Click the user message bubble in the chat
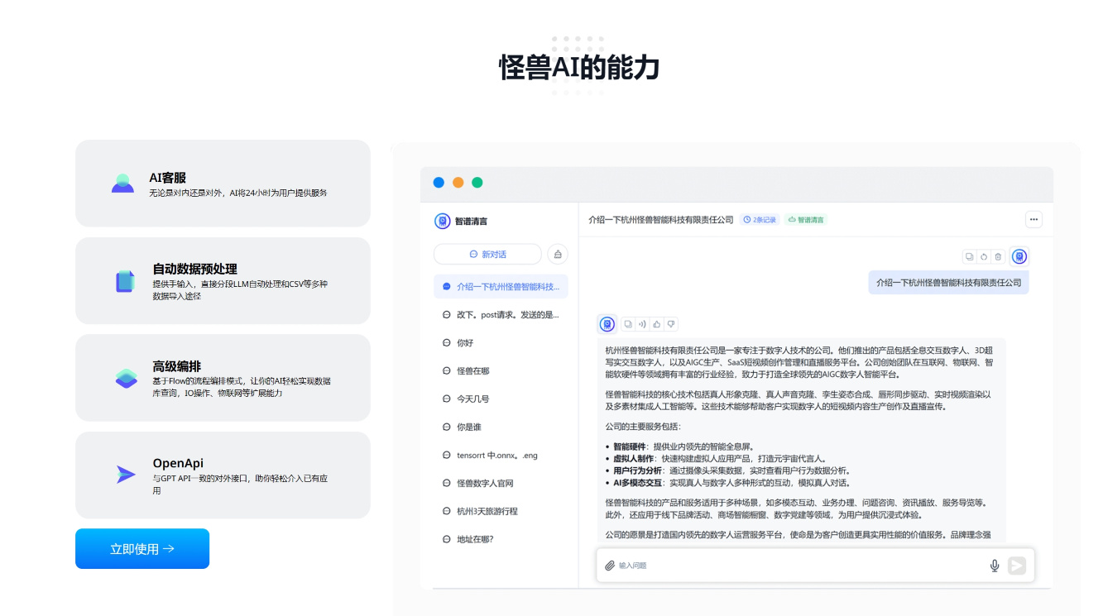Screen dimensions: 1103x616 click(x=948, y=282)
